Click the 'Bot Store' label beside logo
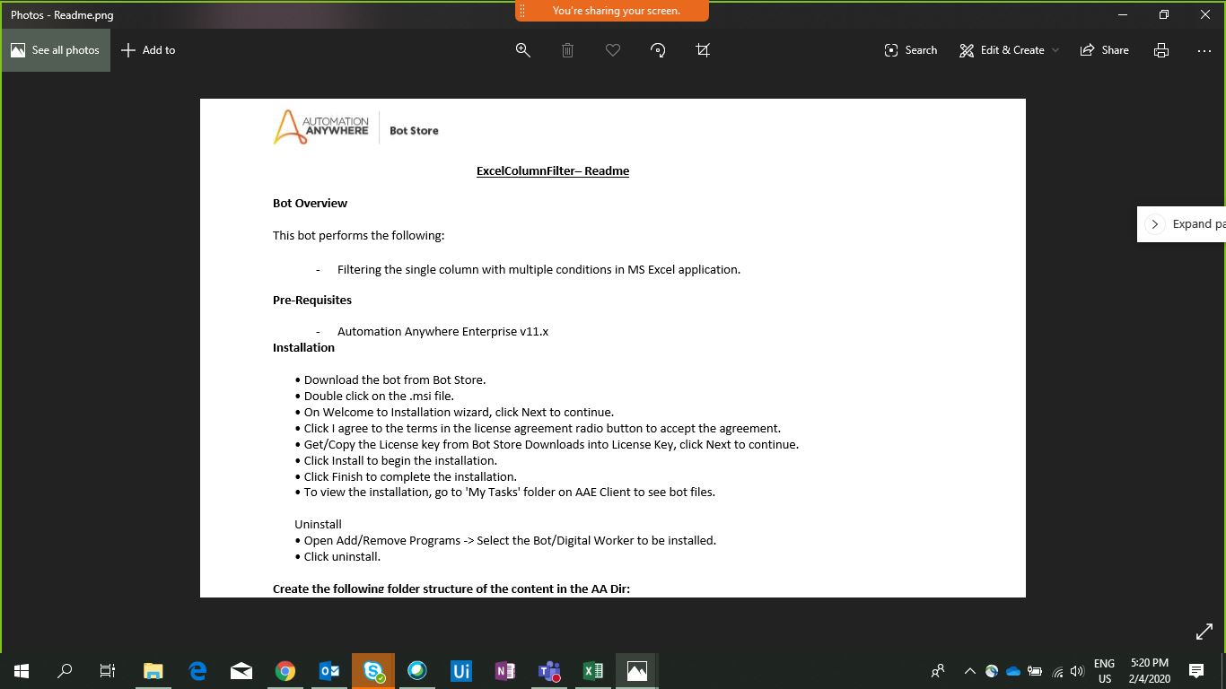Screen dimensions: 1226x689 414,130
